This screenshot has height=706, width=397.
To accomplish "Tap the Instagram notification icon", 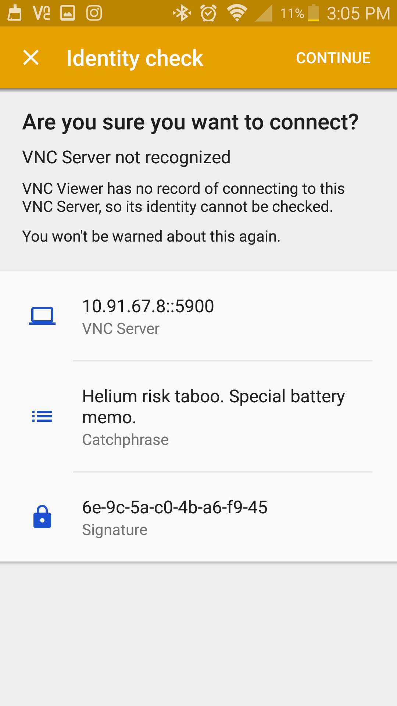I will tap(94, 13).
